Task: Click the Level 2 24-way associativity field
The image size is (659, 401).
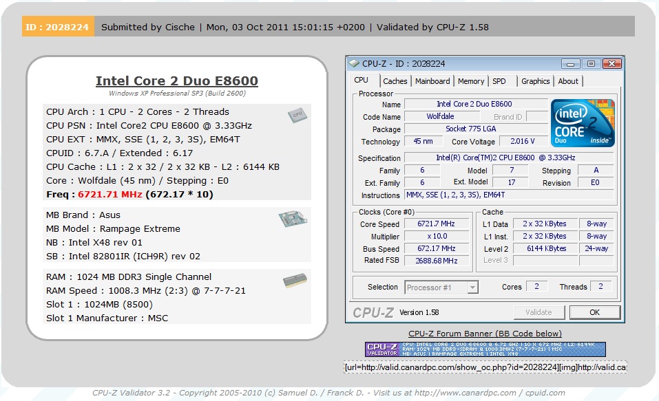Action: pyautogui.click(x=596, y=248)
